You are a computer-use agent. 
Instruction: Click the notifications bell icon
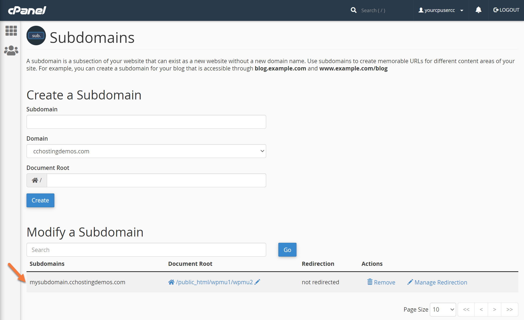click(478, 10)
